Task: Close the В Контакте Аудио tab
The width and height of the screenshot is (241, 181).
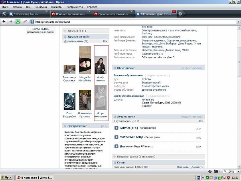Action: (47, 12)
